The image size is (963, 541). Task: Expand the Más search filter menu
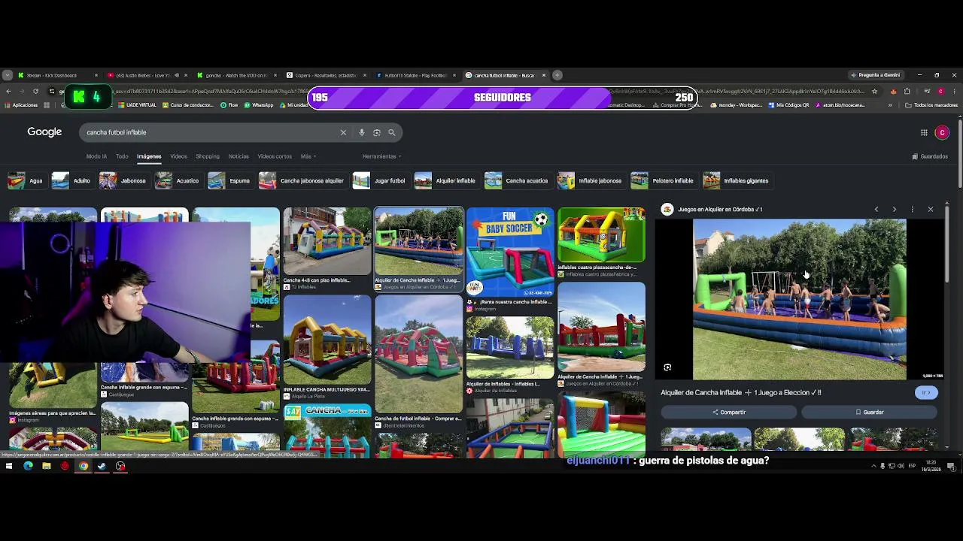[308, 156]
